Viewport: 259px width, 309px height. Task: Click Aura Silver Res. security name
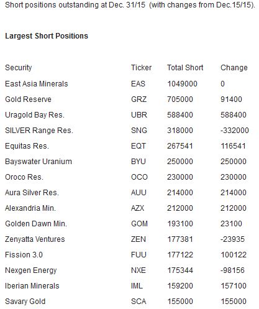[x=32, y=193]
